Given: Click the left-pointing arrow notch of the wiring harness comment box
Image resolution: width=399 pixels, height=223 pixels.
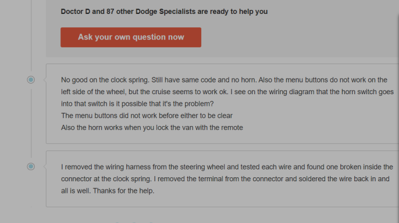Looking at the screenshot, I should [45, 167].
